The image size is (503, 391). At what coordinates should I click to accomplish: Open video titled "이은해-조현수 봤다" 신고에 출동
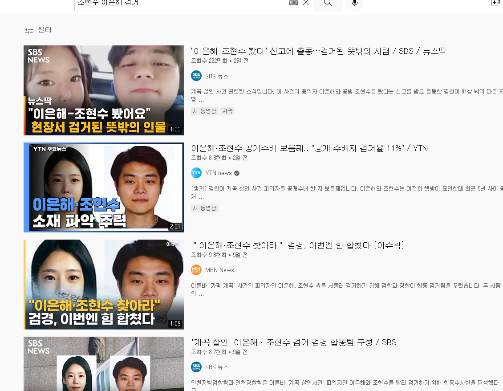pos(319,51)
